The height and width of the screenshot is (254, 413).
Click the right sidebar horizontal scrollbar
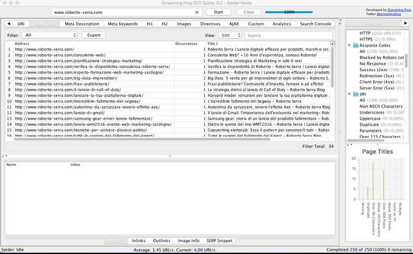pos(366,140)
